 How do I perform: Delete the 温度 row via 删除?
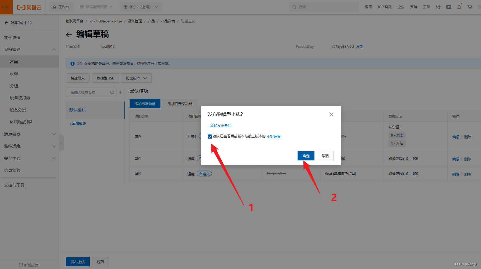point(468,174)
